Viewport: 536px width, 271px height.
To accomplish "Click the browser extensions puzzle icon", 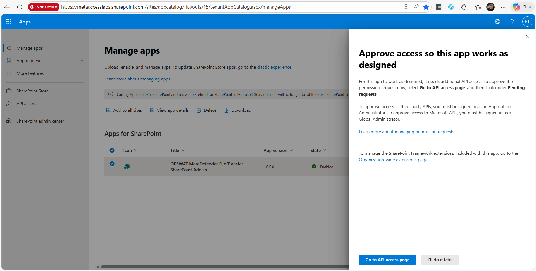I will [x=464, y=7].
